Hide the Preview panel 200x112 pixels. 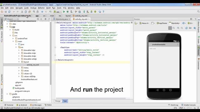(x=195, y=19)
